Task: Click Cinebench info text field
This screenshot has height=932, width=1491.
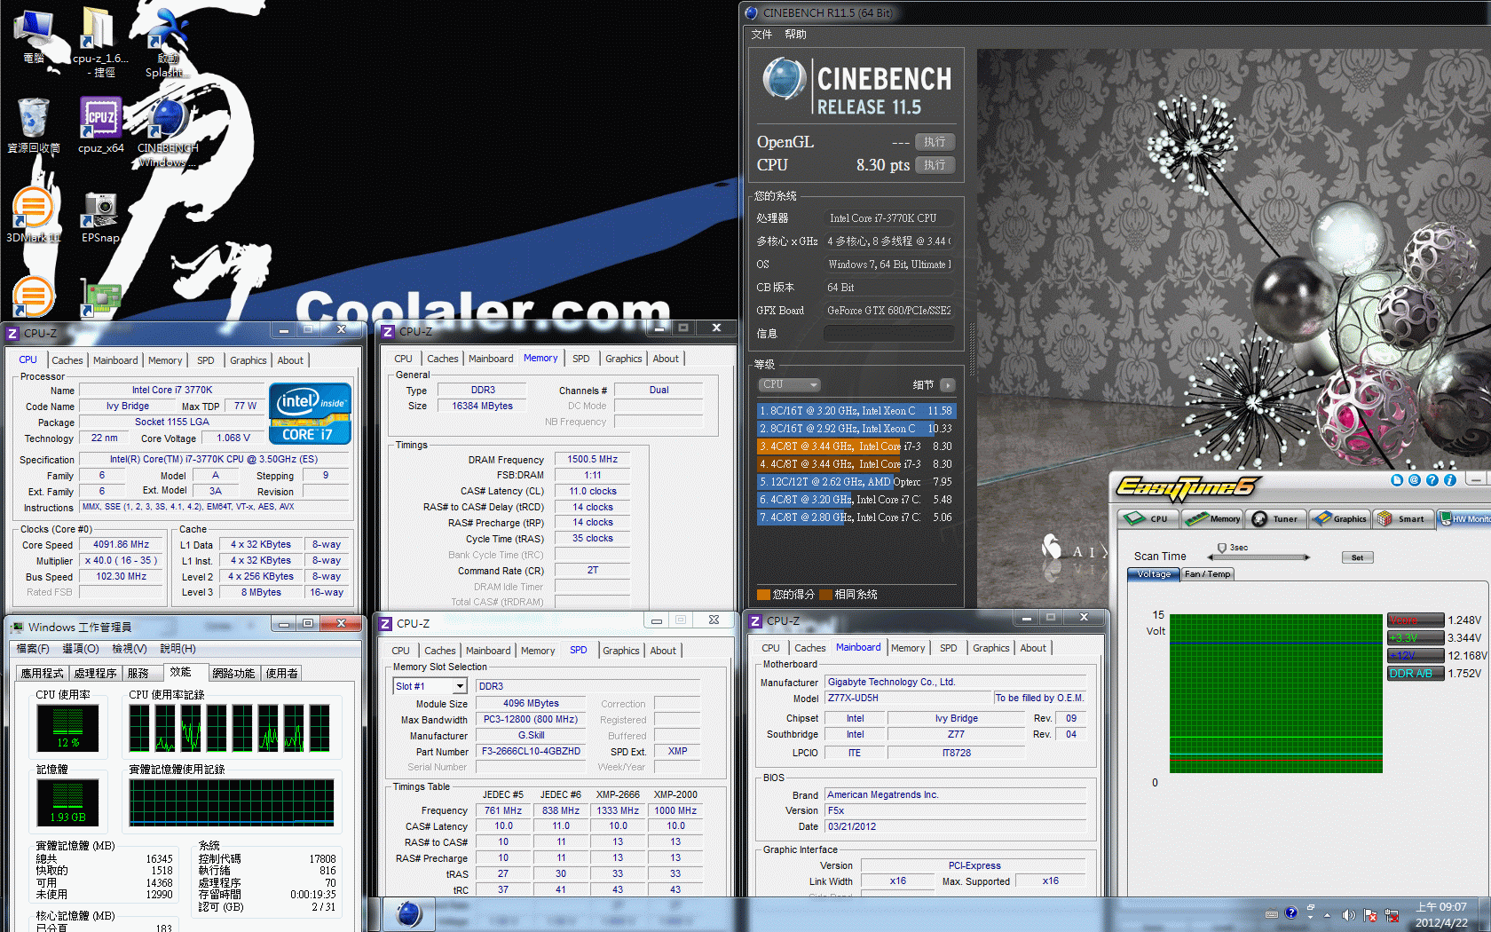Action: [889, 334]
